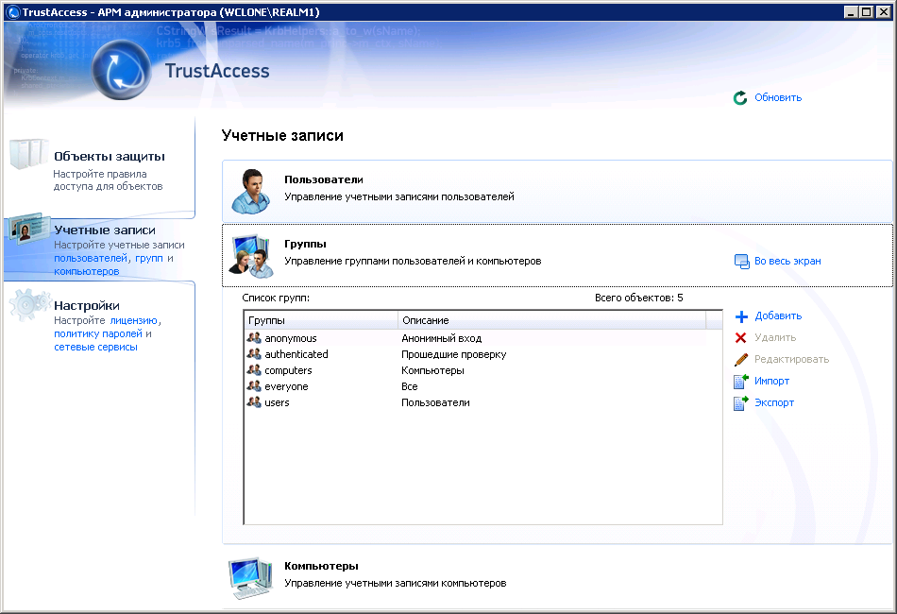Collapse the Группы section header
The image size is (897, 614).
[x=304, y=244]
